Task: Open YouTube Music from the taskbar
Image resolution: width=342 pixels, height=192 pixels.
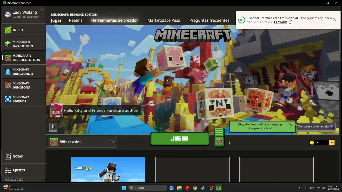Action: (x=187, y=188)
